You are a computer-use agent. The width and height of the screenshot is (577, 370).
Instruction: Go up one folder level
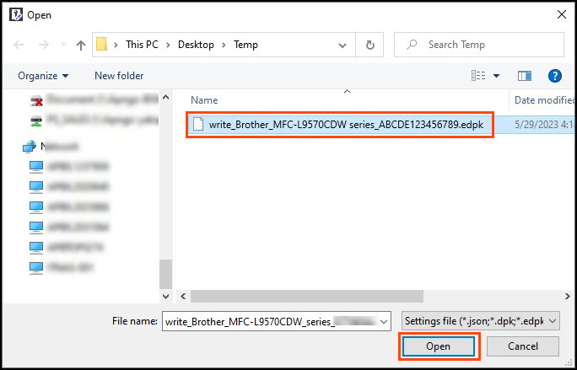click(x=81, y=45)
